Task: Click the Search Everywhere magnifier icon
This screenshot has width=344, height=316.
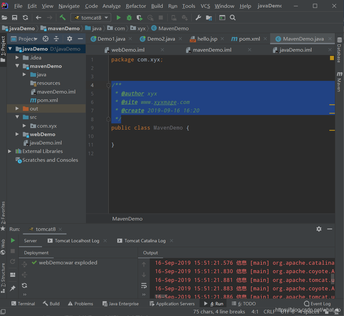Action: (x=233, y=18)
